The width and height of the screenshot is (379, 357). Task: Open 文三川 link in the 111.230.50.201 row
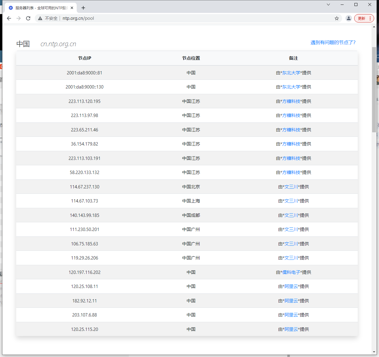[291, 229]
